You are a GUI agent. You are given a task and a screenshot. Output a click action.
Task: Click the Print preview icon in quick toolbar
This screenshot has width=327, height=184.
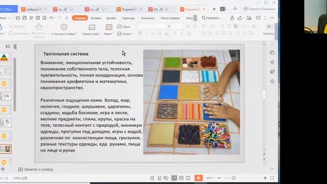pos(44,18)
